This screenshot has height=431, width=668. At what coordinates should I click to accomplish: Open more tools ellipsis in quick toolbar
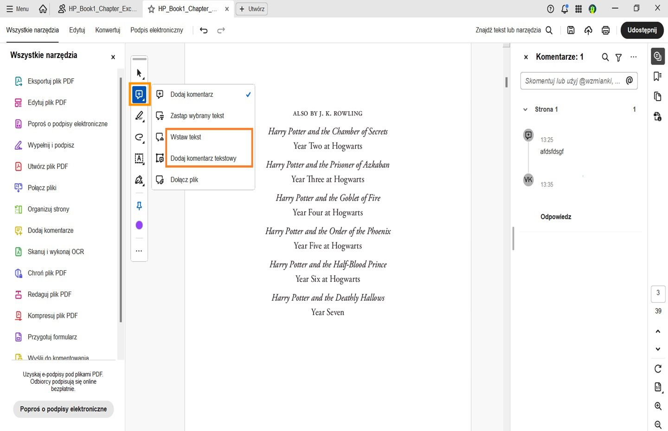139,251
